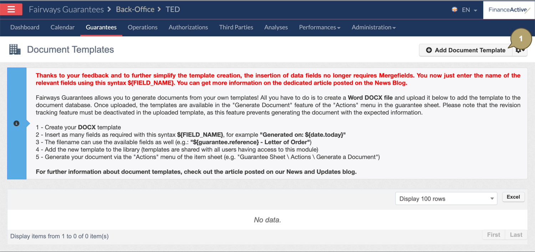Click the Document Templates building icon

coord(15,49)
